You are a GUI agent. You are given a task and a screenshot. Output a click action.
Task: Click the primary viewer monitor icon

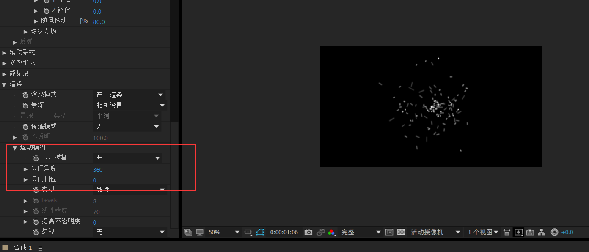(x=199, y=232)
